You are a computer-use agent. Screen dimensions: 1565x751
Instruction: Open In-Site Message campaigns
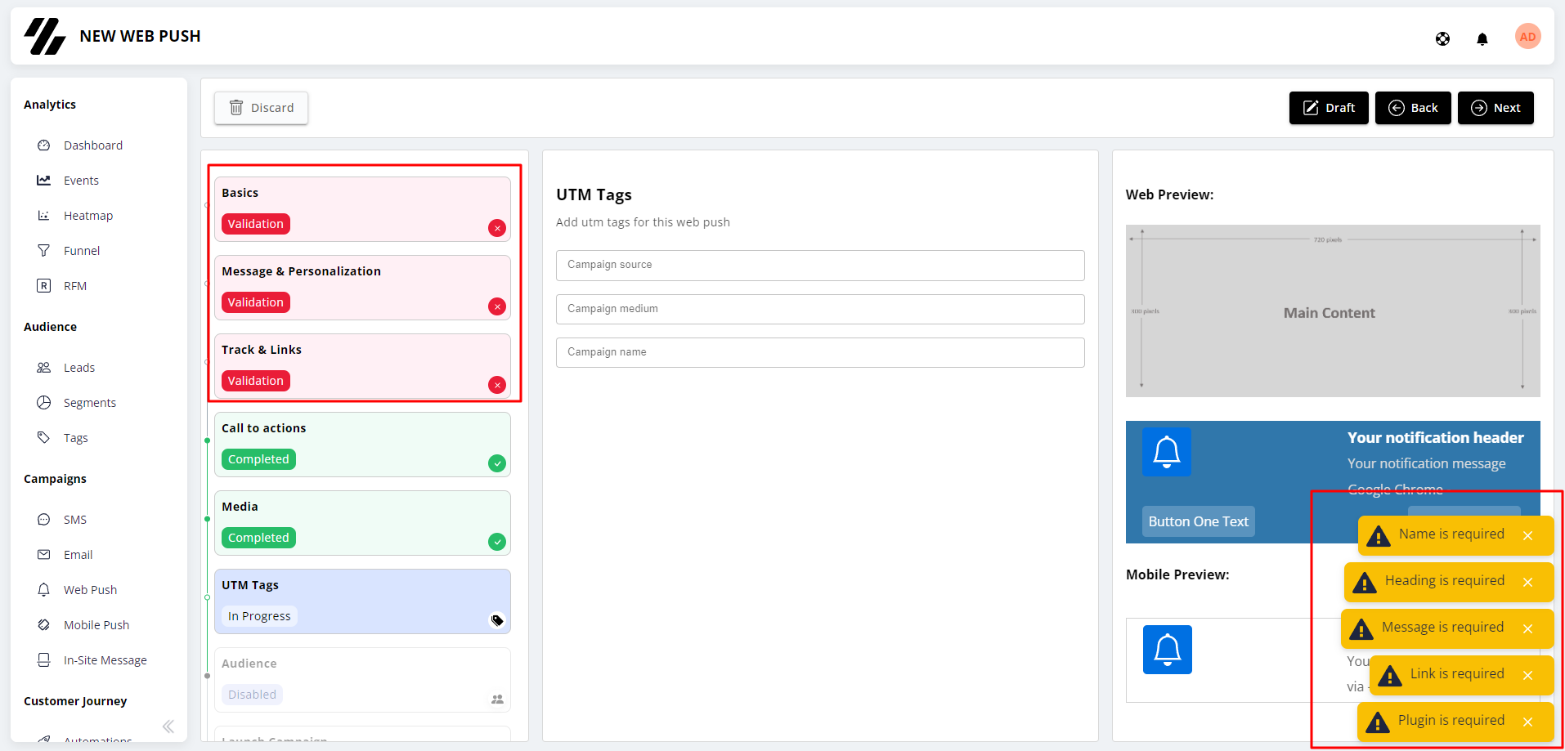(105, 660)
